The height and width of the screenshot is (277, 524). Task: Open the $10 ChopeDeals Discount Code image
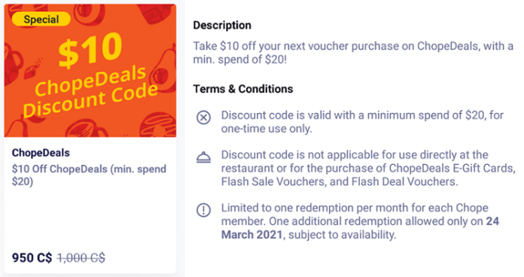90,71
